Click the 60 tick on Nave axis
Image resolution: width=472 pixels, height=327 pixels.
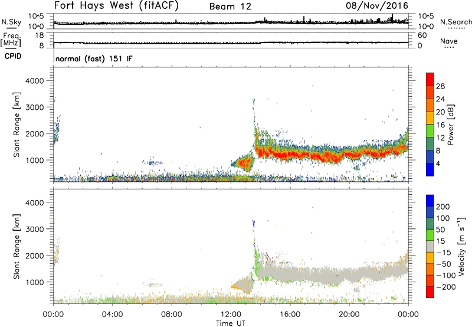[422, 35]
